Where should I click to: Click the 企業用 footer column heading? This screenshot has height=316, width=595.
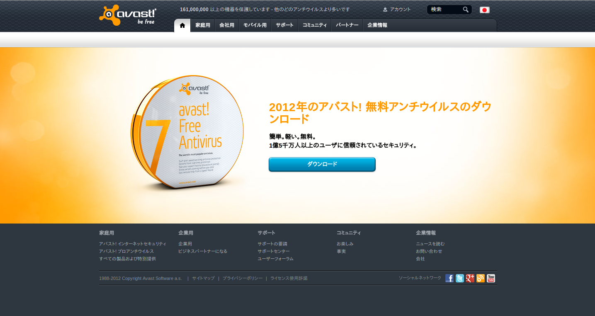click(186, 233)
